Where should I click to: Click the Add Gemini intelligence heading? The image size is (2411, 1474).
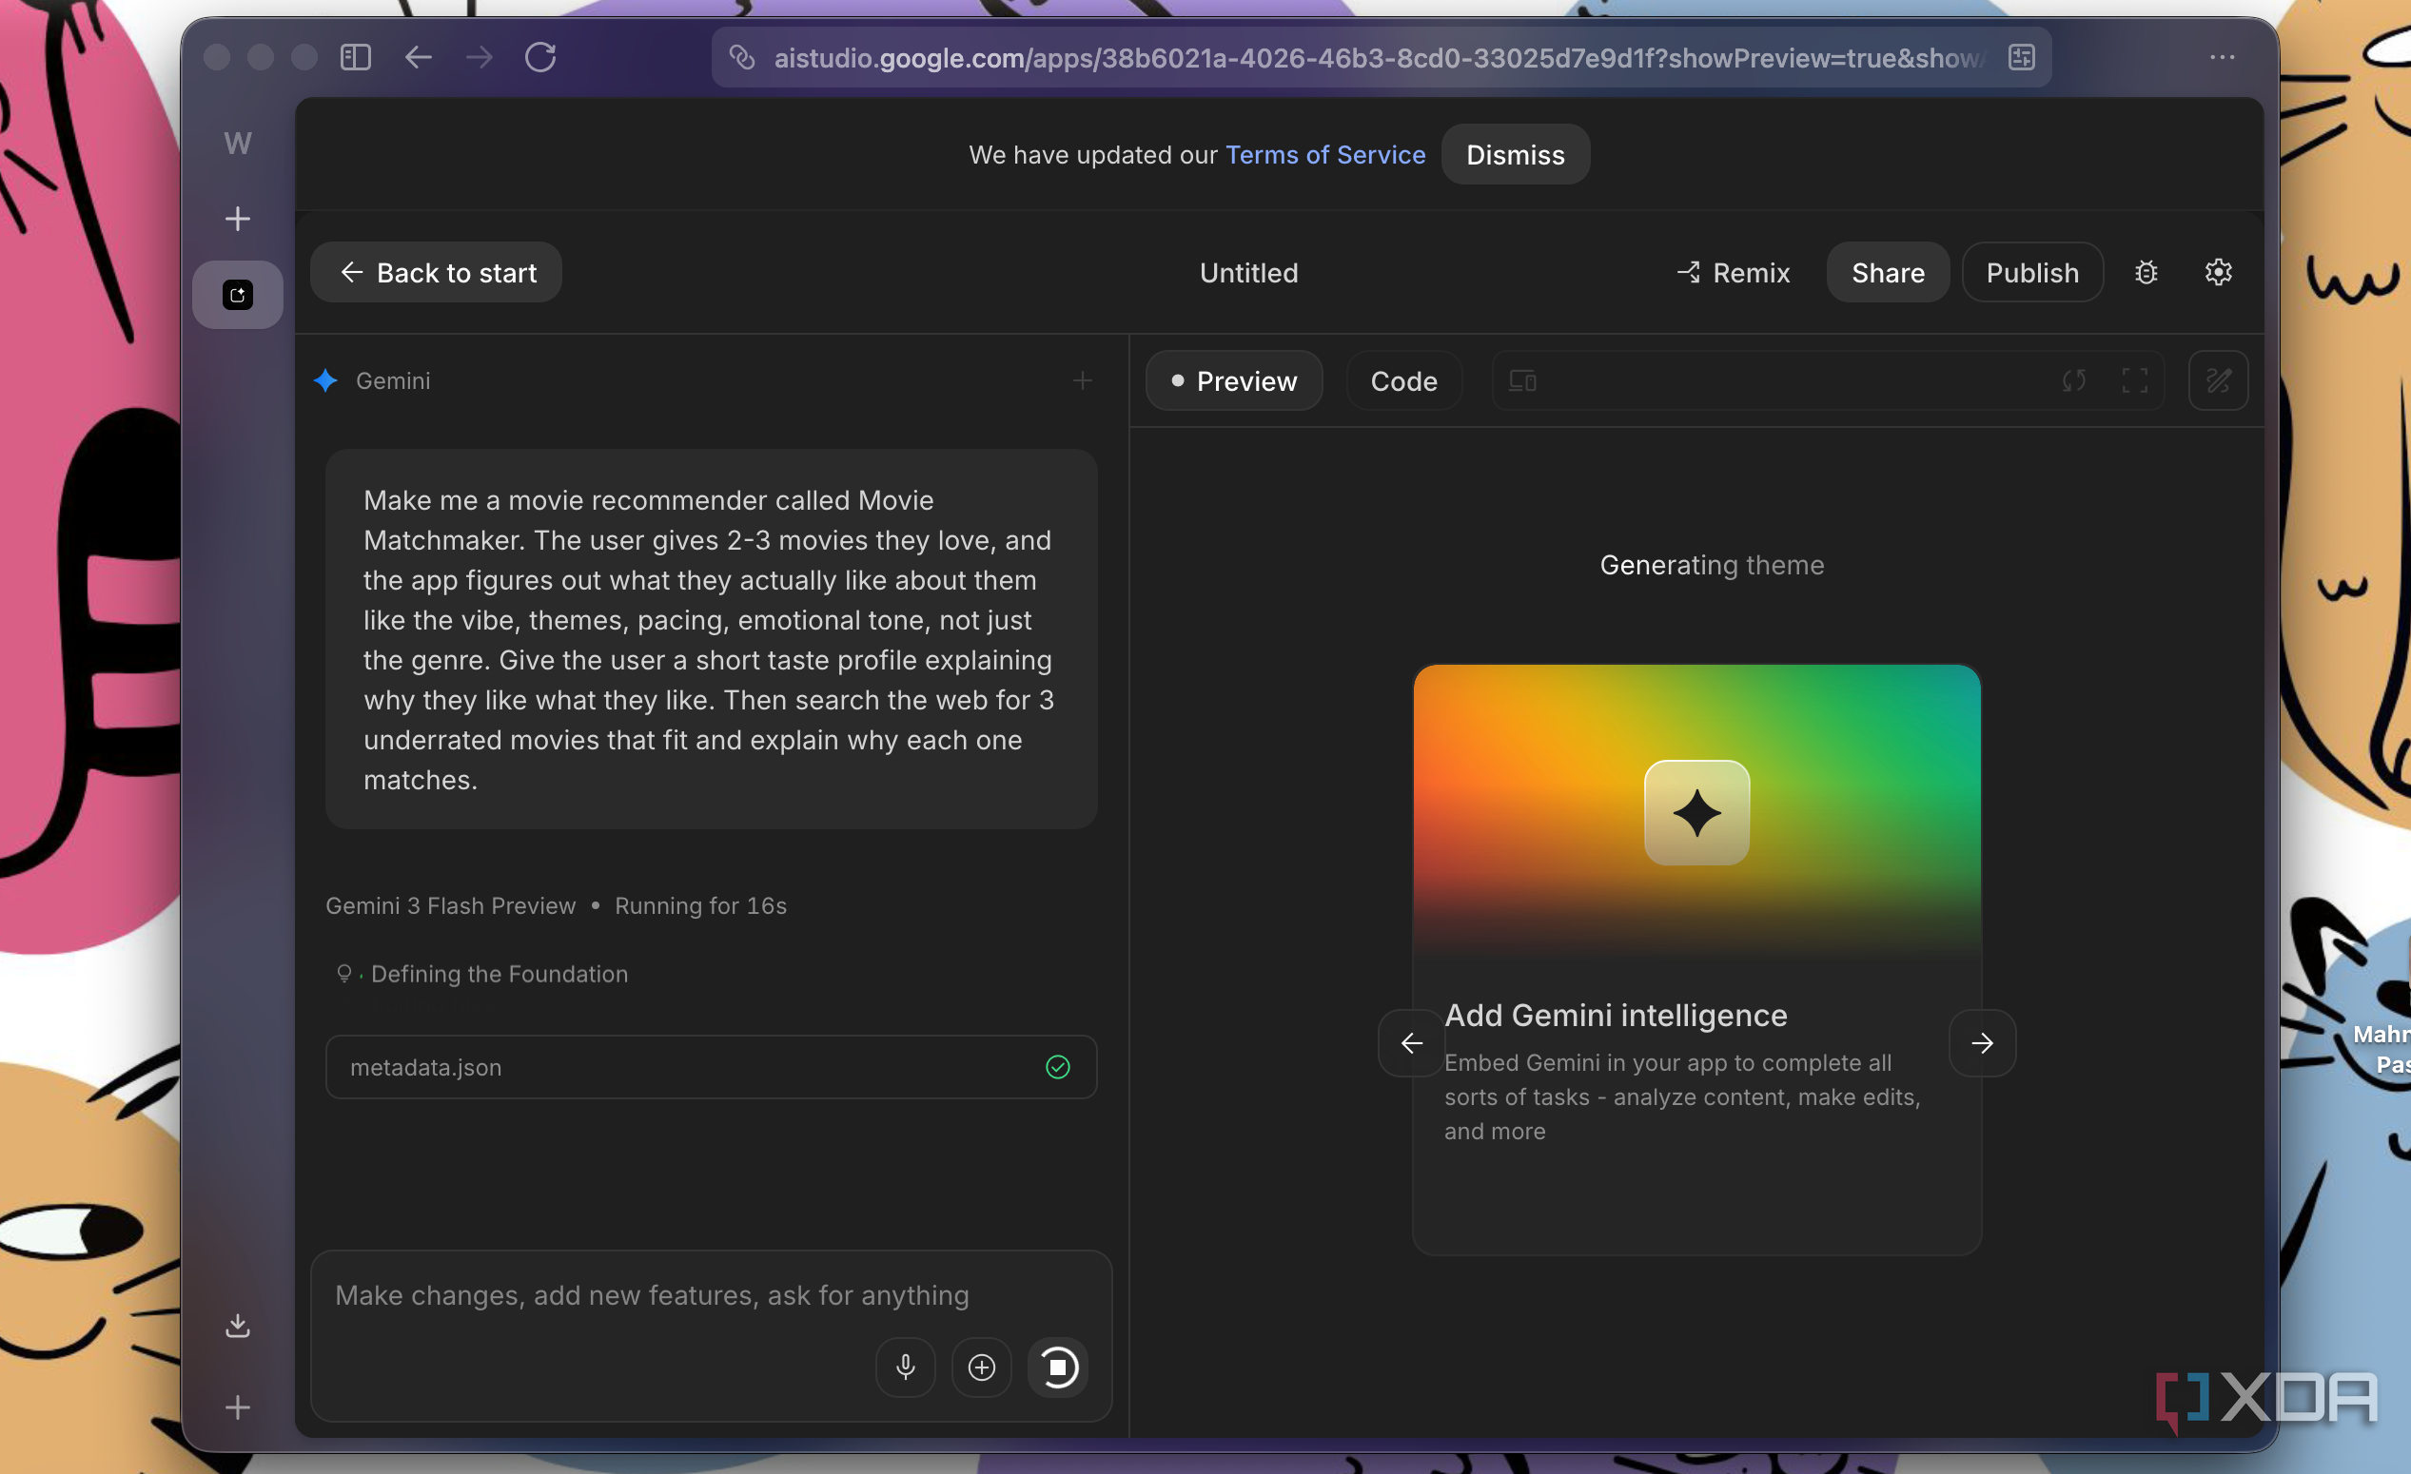click(1616, 1016)
